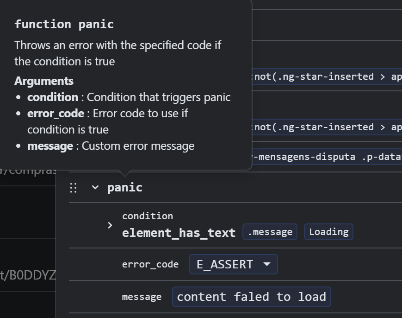
Task: Collapse the panic step with its chevron
Action: click(x=95, y=187)
